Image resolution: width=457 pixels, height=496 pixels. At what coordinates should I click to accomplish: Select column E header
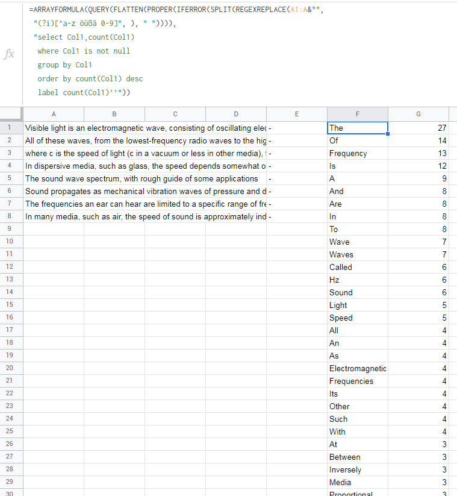click(x=297, y=114)
